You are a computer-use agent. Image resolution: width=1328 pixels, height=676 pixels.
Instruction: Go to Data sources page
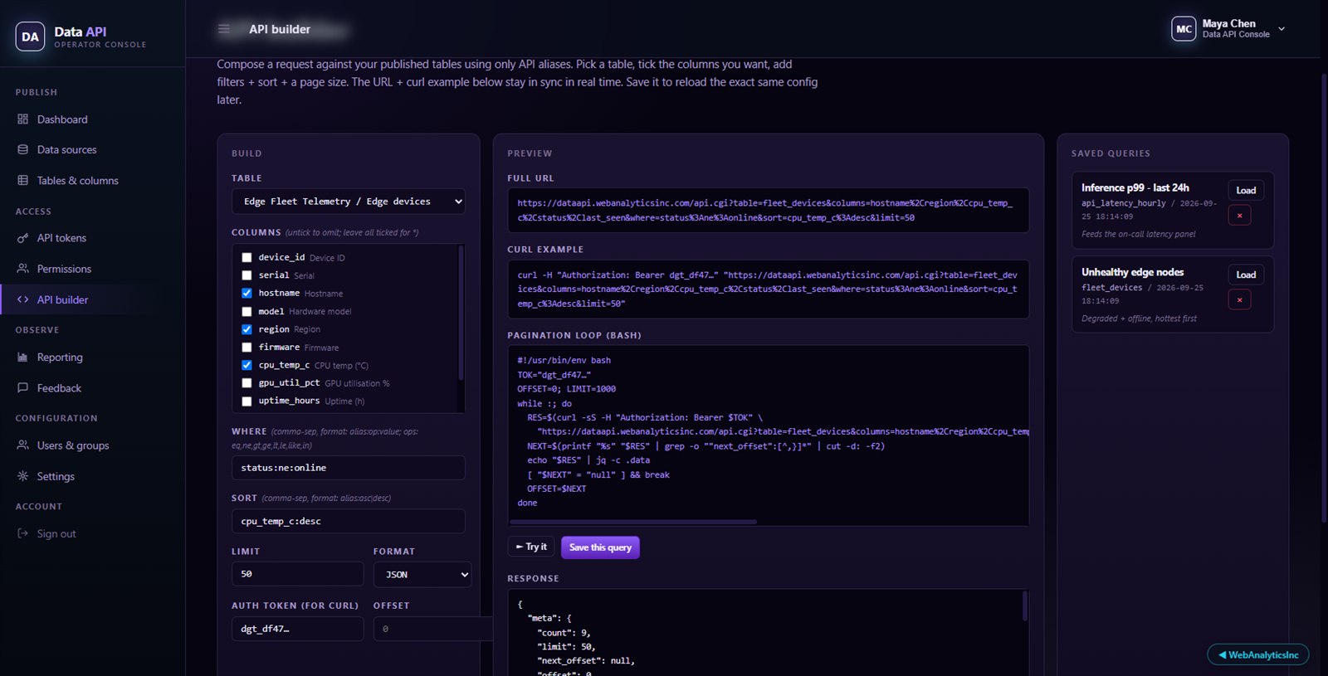[66, 150]
